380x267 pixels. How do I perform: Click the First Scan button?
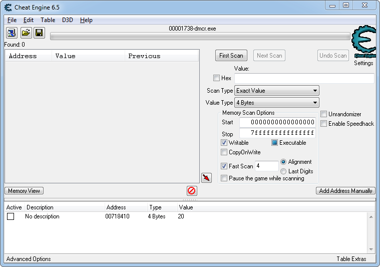click(x=231, y=56)
